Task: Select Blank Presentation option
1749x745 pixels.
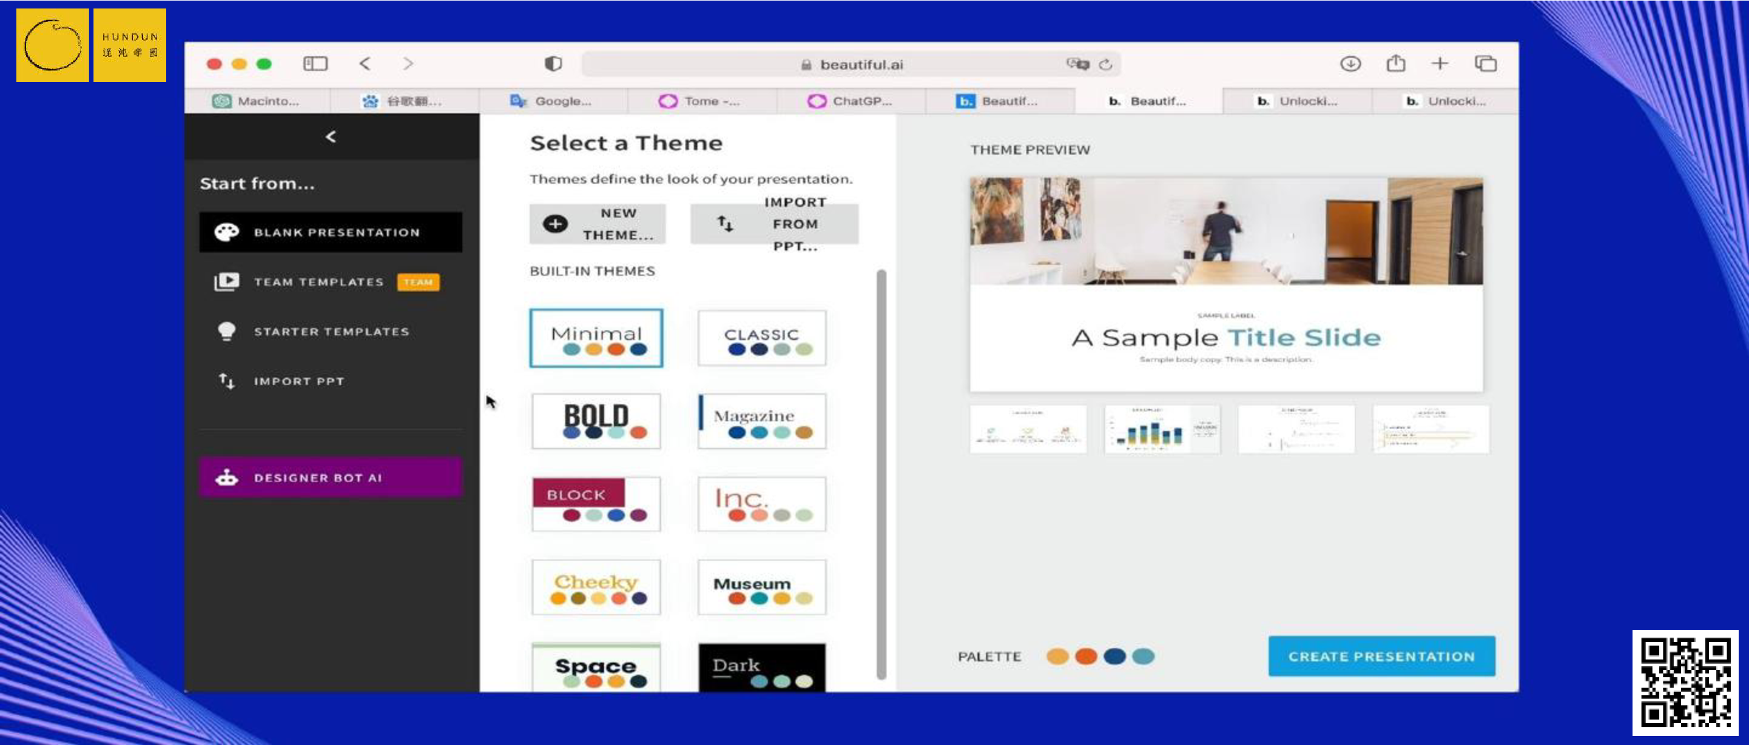Action: point(331,232)
